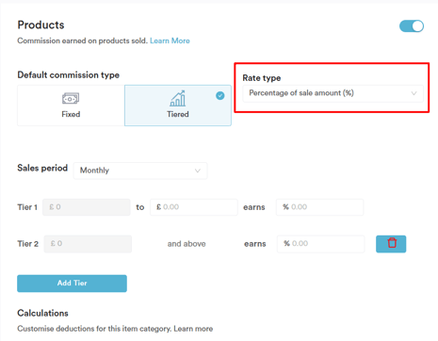Click the blue checkmark on Tiered card
The width and height of the screenshot is (438, 341).
[x=220, y=95]
